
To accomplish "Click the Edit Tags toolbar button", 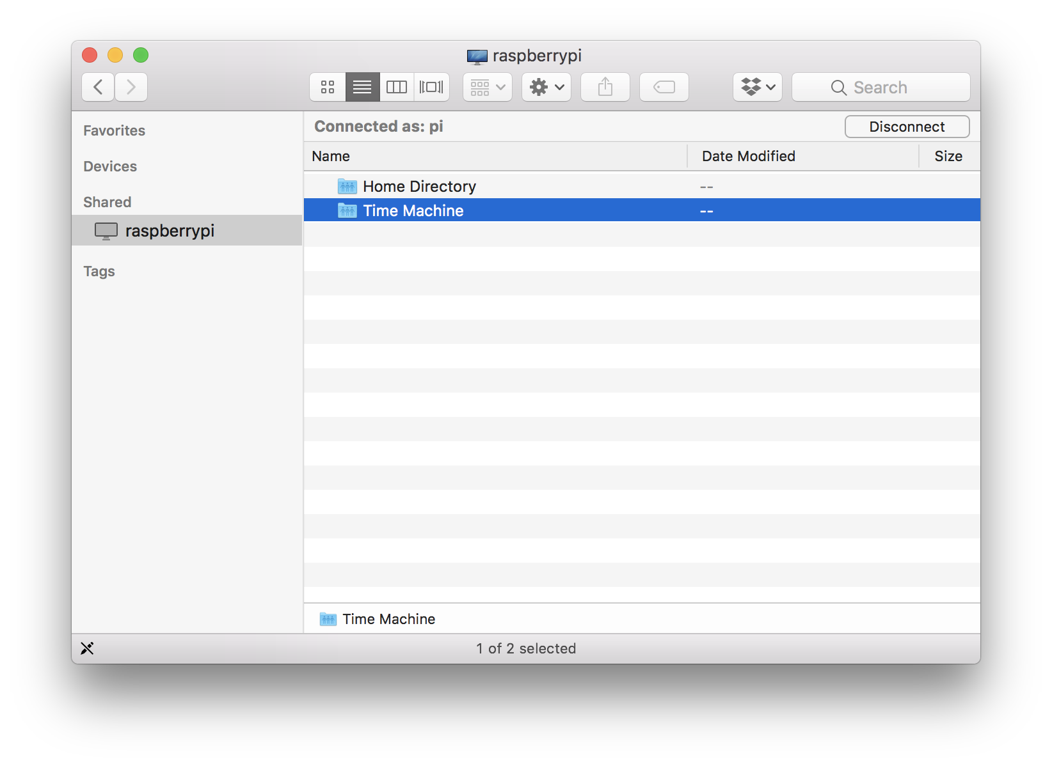I will 664,87.
